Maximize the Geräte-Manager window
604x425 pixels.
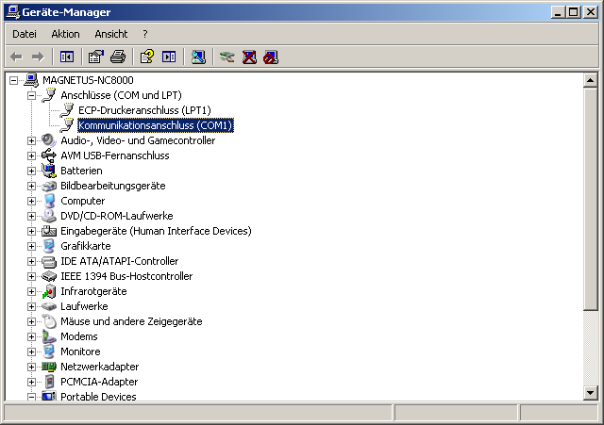[x=573, y=12]
